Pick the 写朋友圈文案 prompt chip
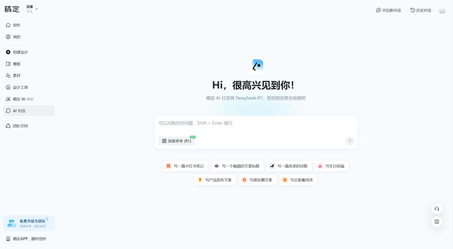Screen dimensions: 453x249 (x=257, y=180)
